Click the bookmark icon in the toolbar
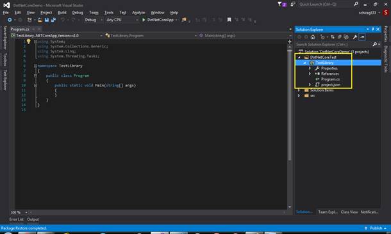 coord(229,20)
